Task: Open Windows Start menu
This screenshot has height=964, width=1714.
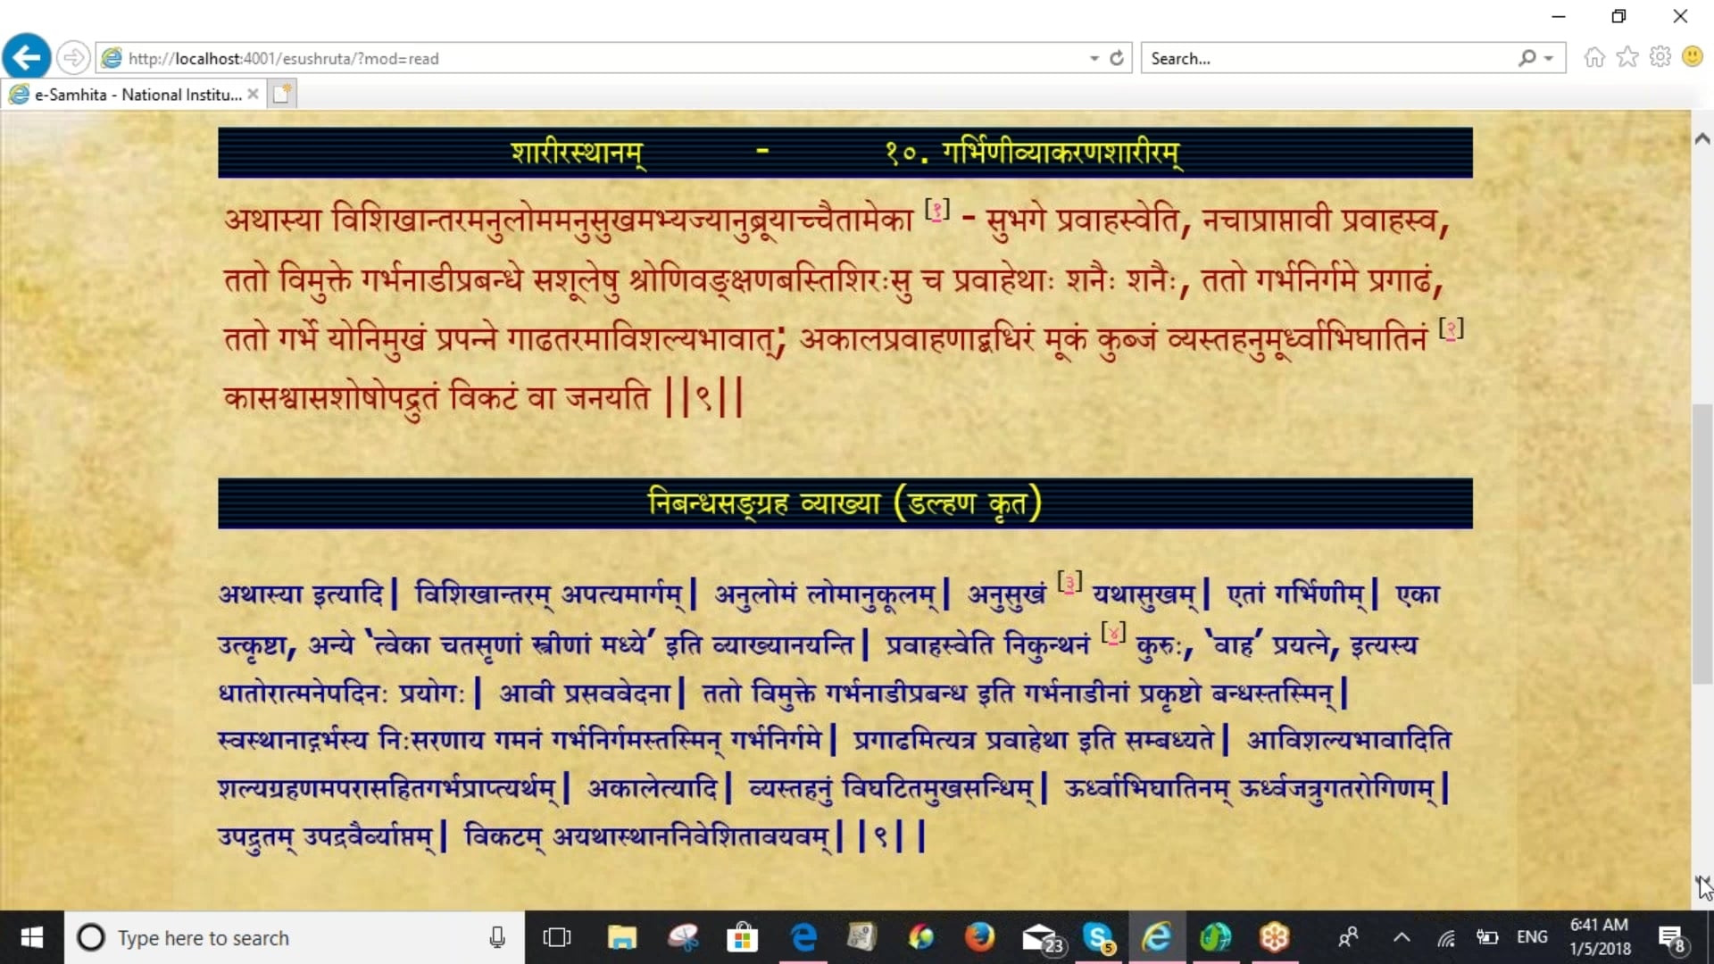Action: pyautogui.click(x=31, y=937)
